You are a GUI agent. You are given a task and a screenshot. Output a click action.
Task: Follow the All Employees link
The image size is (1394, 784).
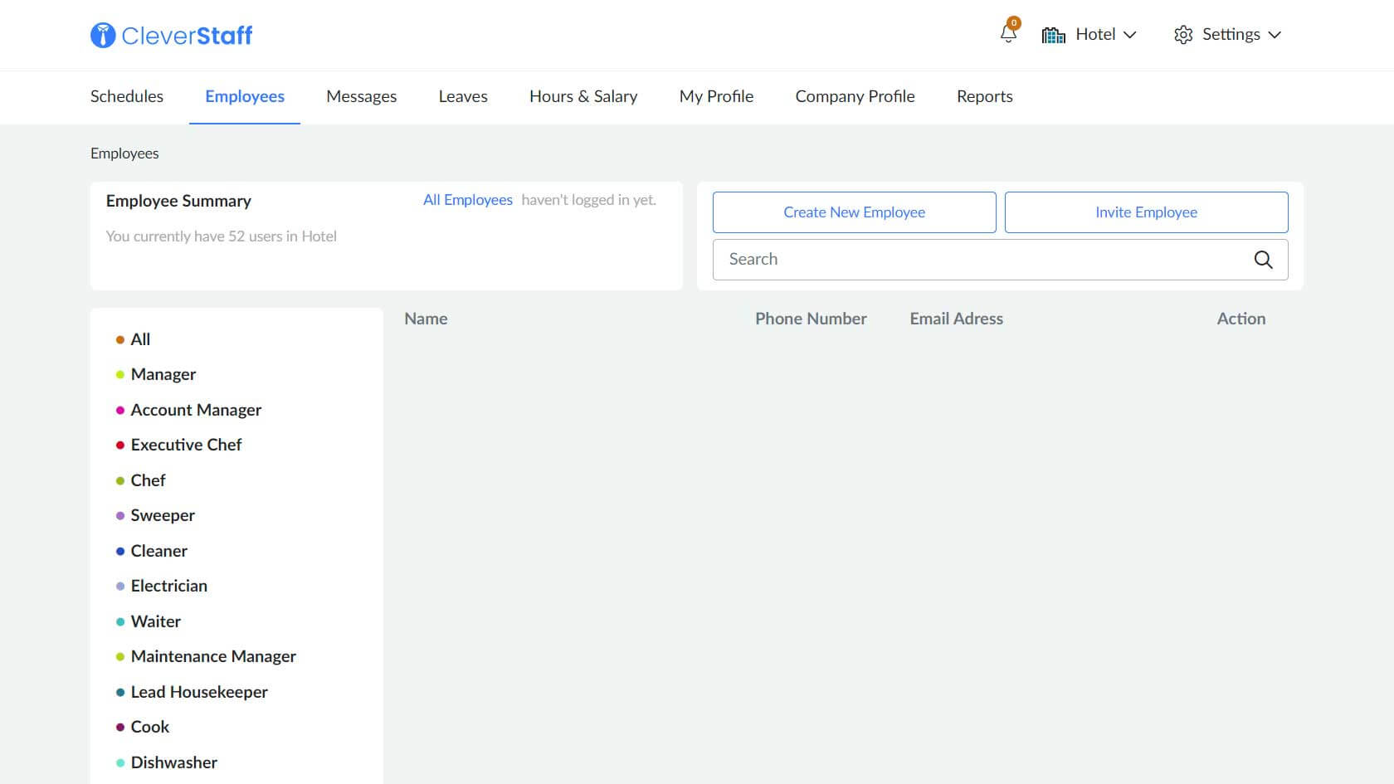point(467,200)
